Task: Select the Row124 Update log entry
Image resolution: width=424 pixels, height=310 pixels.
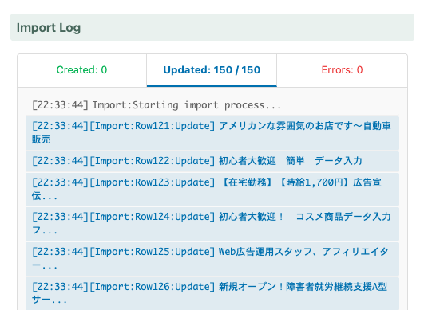Action: pos(212,224)
